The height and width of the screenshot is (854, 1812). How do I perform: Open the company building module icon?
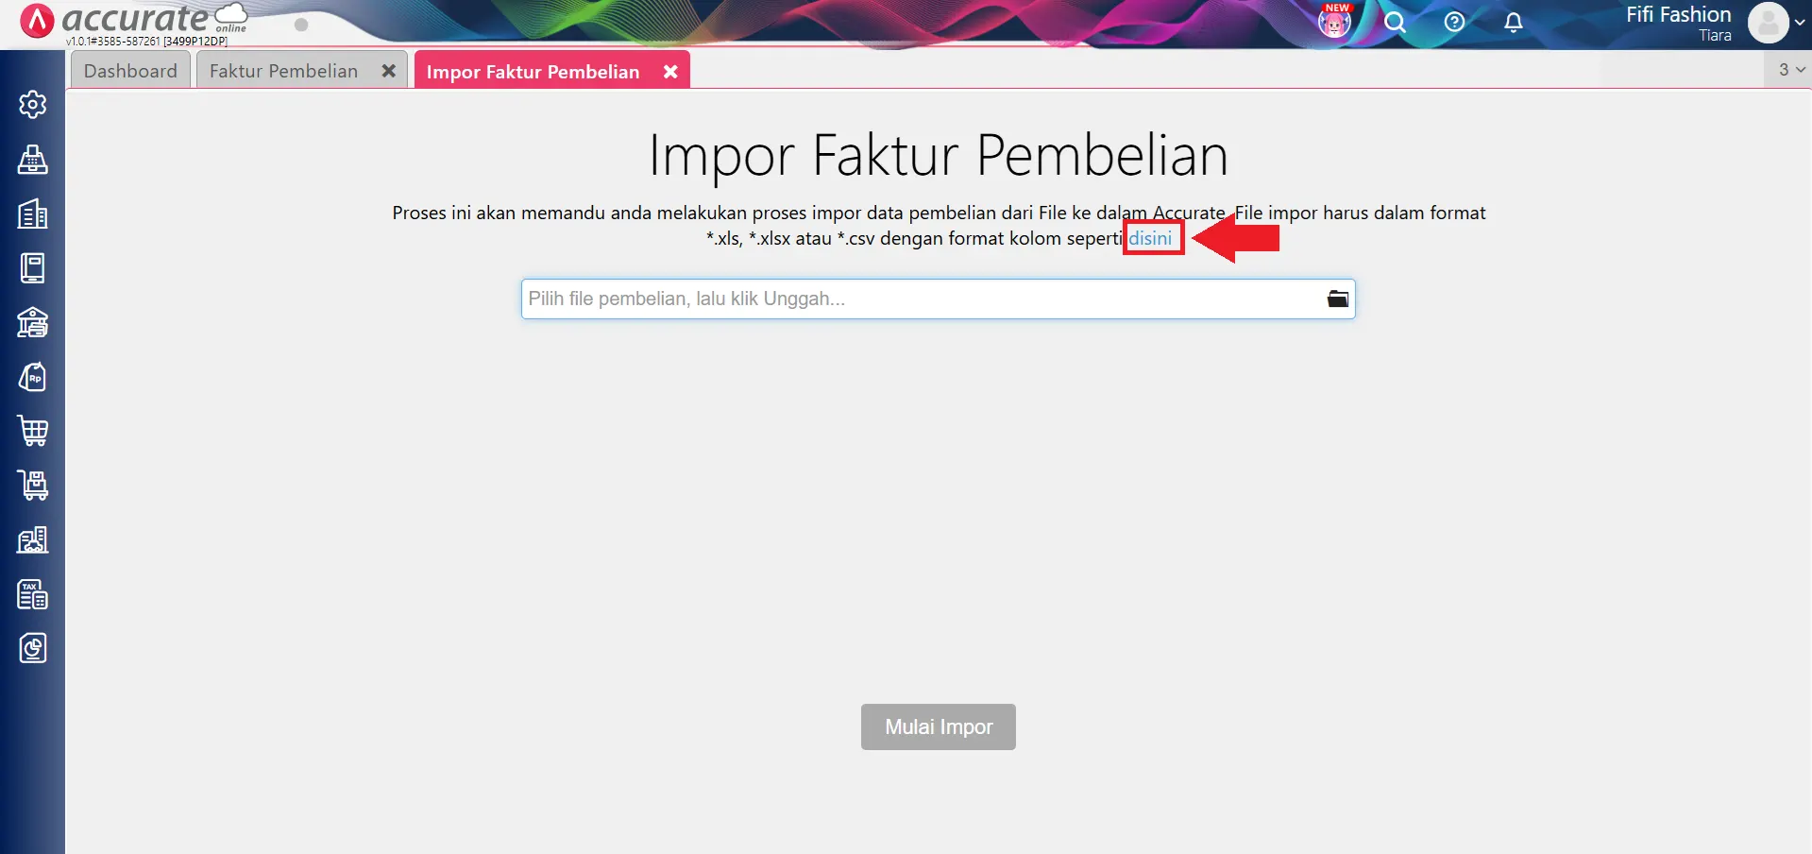coord(33,214)
